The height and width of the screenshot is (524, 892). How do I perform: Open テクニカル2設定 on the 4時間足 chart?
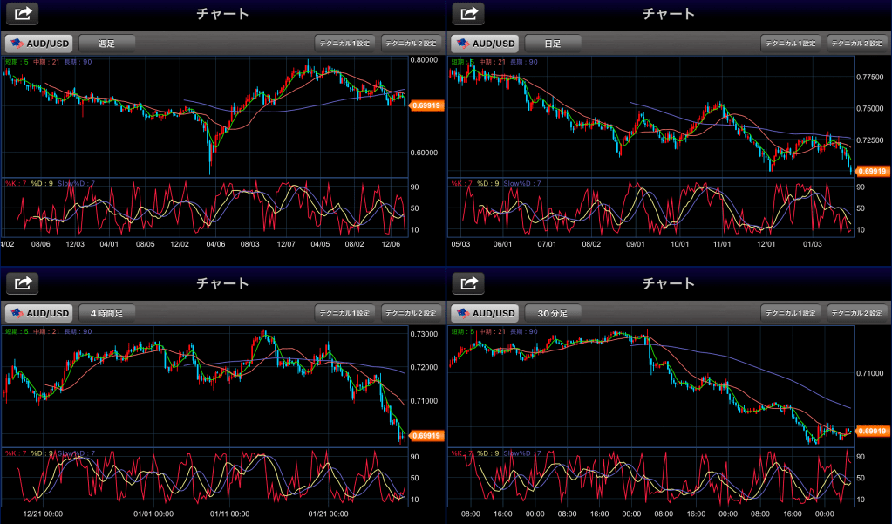coord(411,313)
